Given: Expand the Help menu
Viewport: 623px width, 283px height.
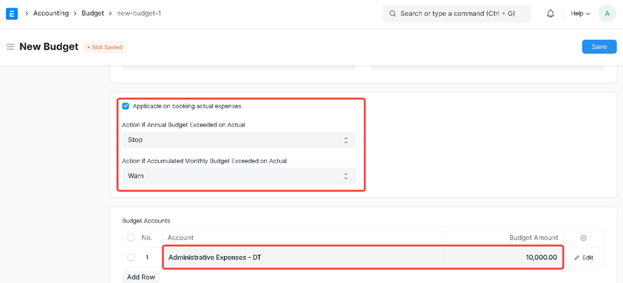Looking at the screenshot, I should (x=580, y=13).
